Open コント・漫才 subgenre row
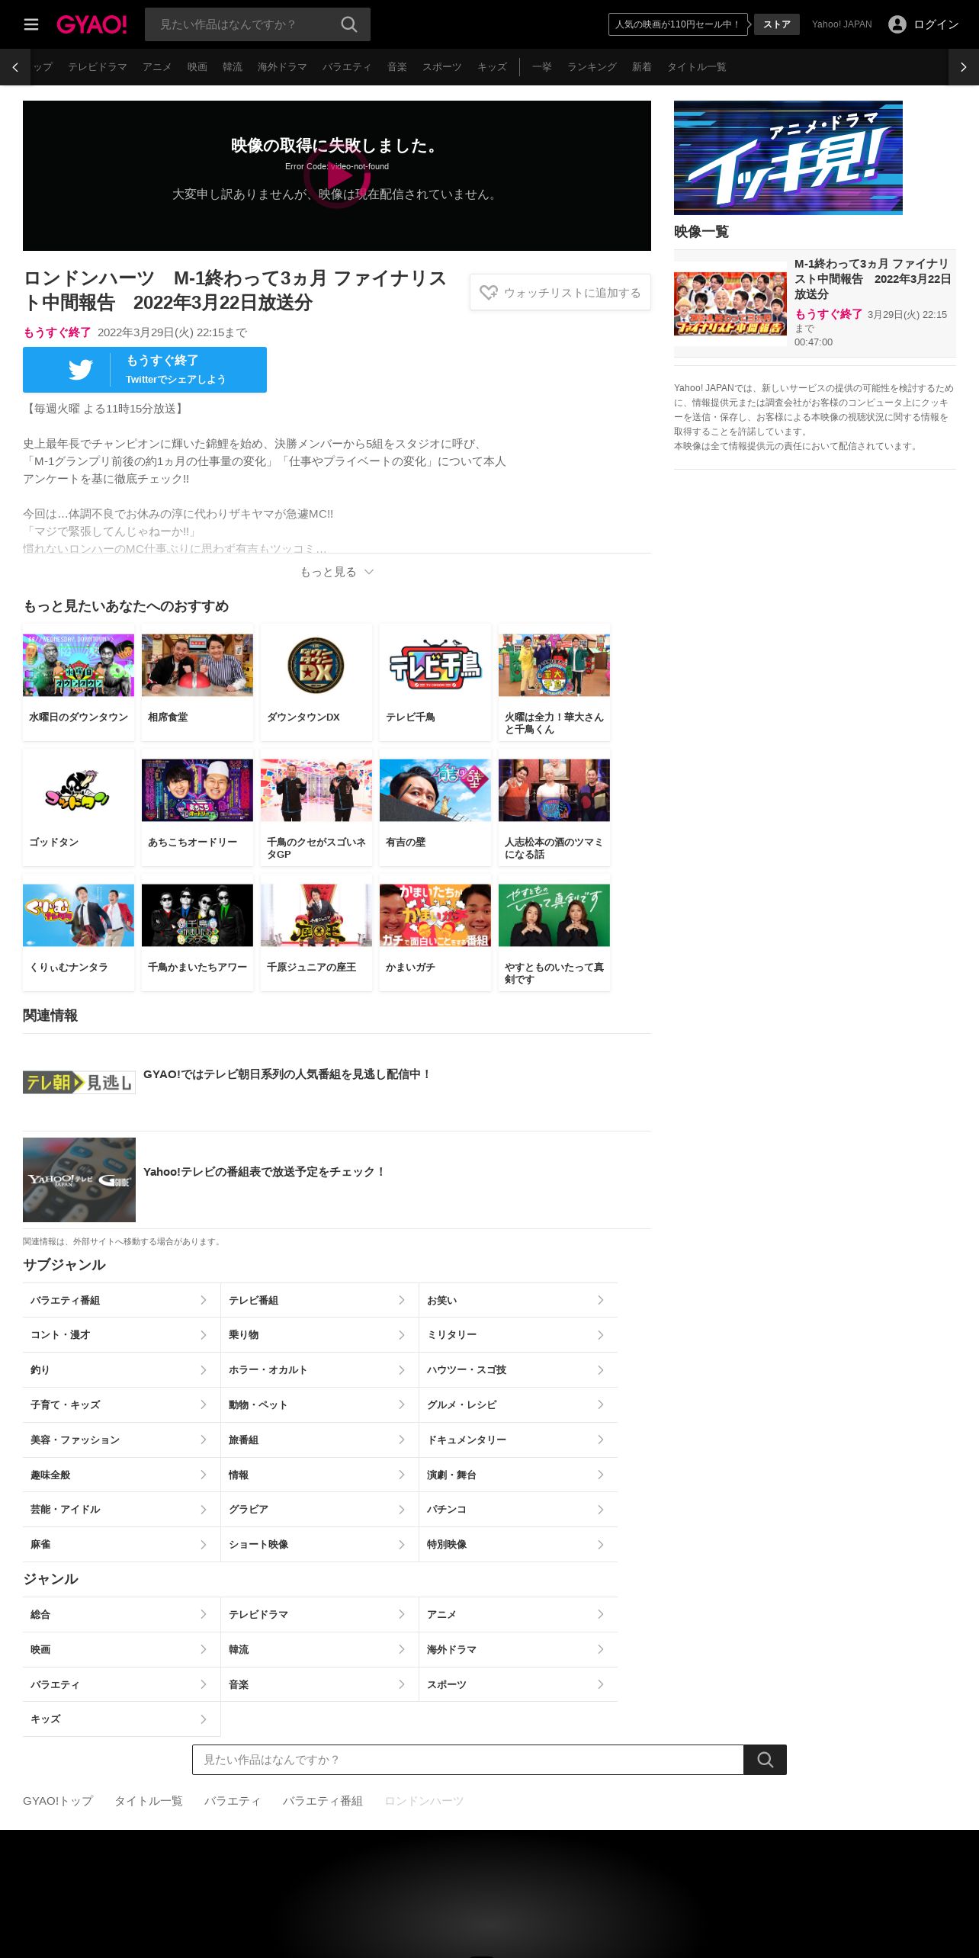Screen dimensions: 979x1958 click(x=121, y=1335)
